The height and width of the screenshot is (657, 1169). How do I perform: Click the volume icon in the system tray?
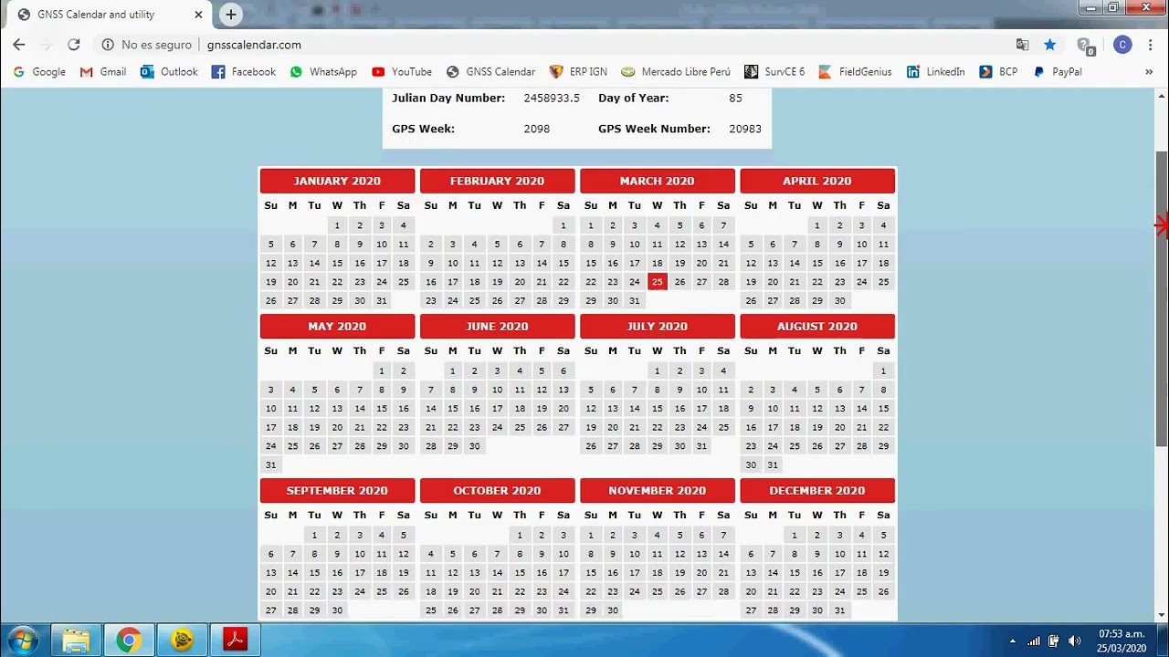[x=1074, y=641]
